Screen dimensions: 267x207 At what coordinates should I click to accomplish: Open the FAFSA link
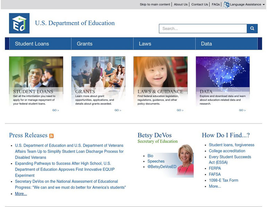215,174
